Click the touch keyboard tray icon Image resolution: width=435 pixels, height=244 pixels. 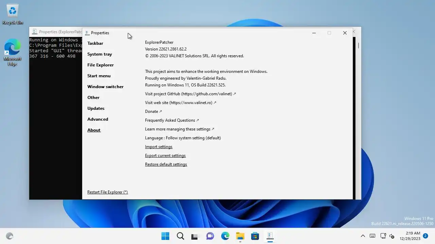tap(372, 236)
